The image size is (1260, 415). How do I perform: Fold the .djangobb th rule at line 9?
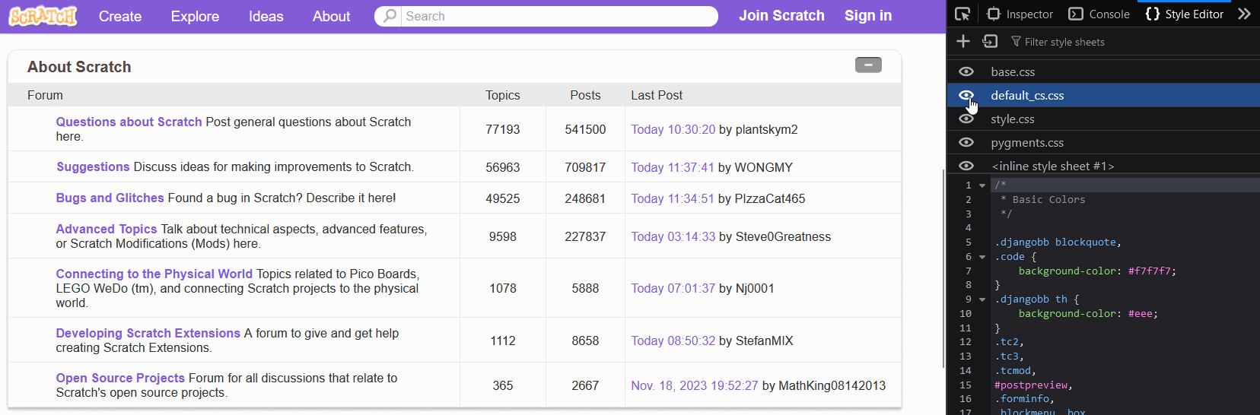click(x=982, y=299)
